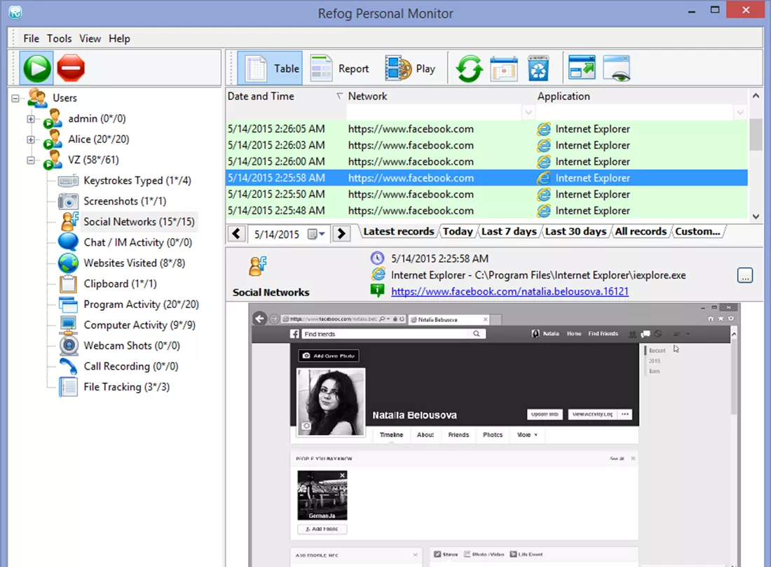The width and height of the screenshot is (771, 567).
Task: Switch to the Today tab
Action: tap(458, 231)
